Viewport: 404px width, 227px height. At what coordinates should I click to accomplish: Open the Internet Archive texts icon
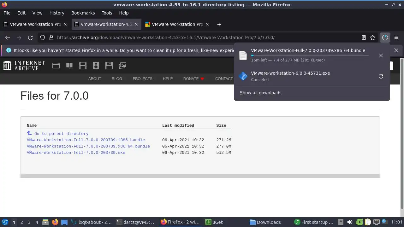69,66
